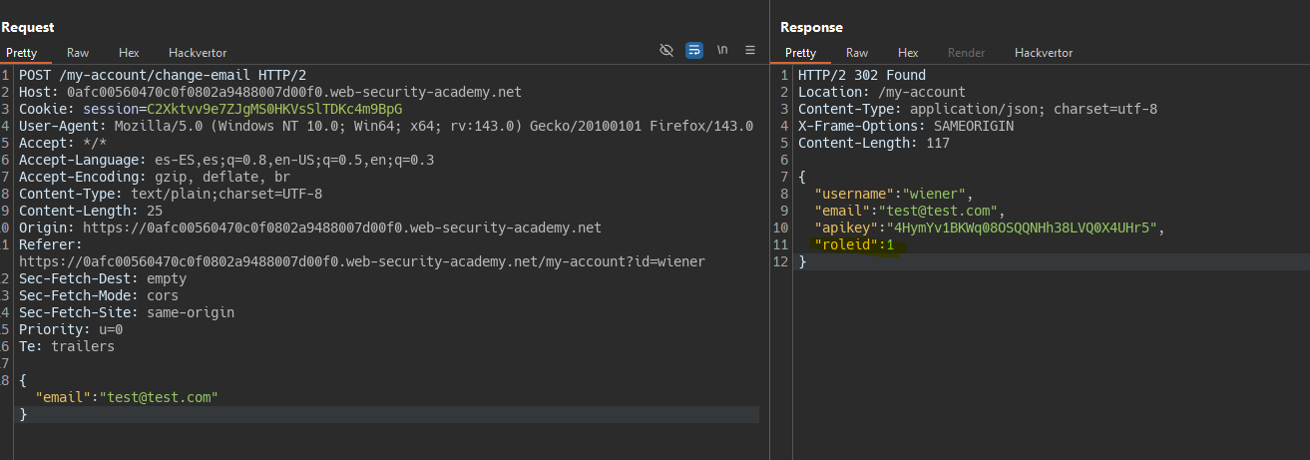The height and width of the screenshot is (460, 1310).
Task: Click the Referer URL in the request
Action: [361, 261]
